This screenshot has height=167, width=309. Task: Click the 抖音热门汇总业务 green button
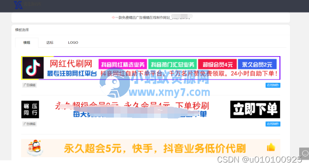172,64
